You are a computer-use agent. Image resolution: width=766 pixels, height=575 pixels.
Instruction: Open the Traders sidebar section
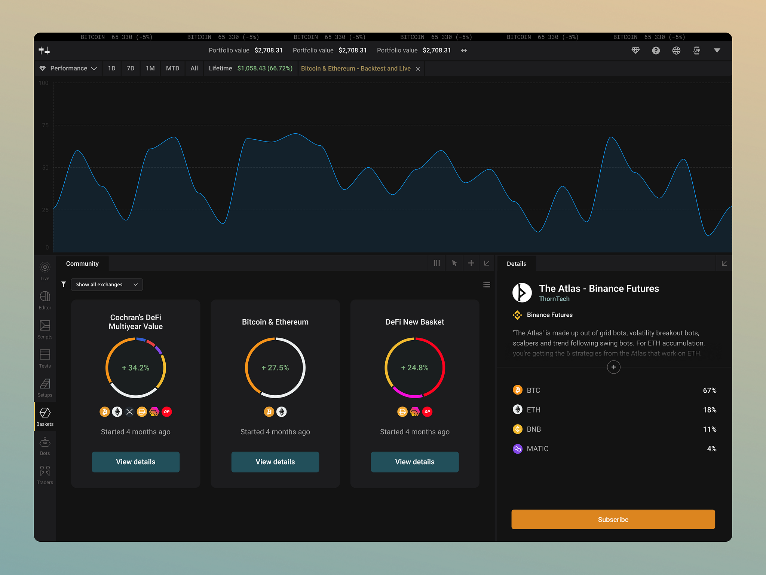45,475
